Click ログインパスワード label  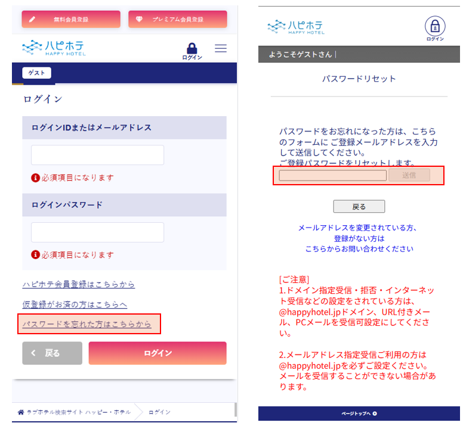[67, 204]
